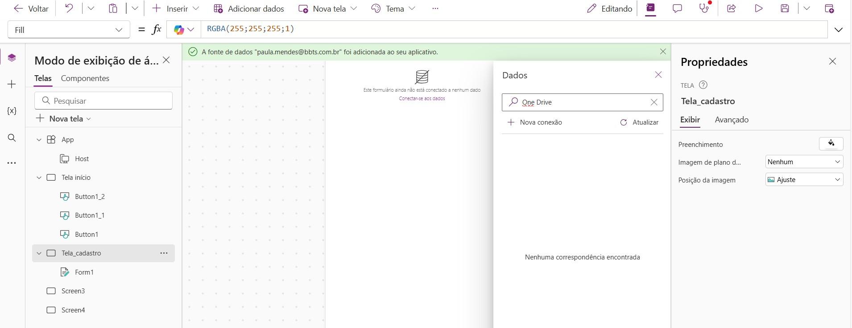Click Atualizar to refresh data

[639, 122]
